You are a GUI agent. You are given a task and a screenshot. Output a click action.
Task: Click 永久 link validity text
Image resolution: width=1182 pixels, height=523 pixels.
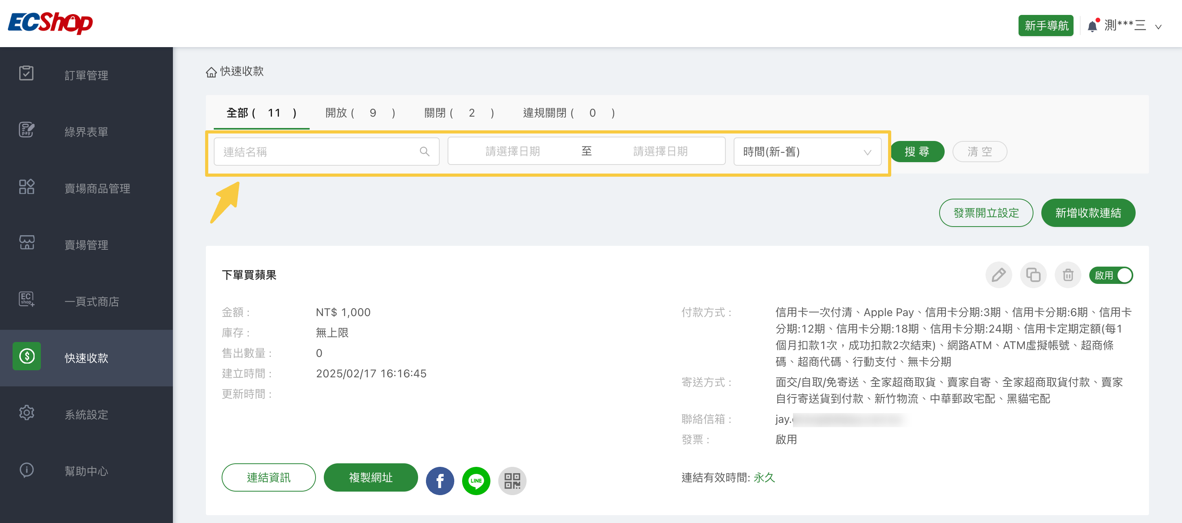tap(764, 477)
